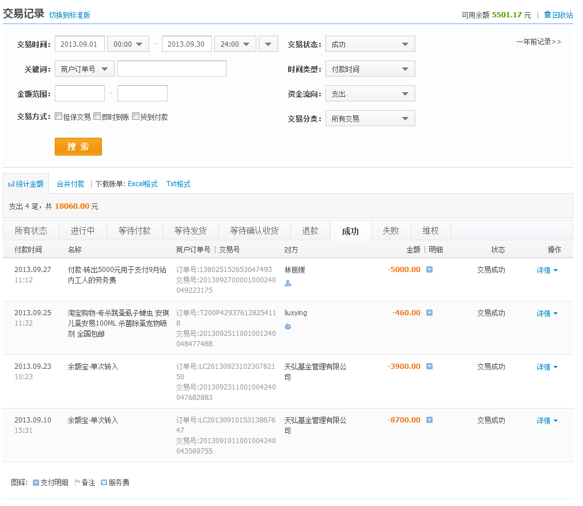
Task: Click the bar chart icon beside 统计金额
Action: click(11, 184)
